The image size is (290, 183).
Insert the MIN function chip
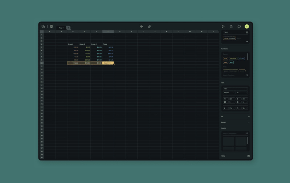[231, 62]
